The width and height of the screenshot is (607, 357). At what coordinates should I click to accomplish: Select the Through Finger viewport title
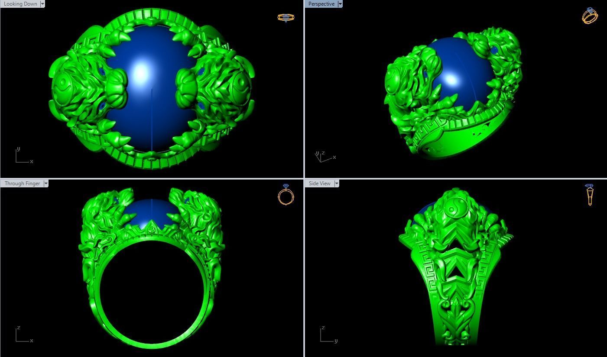pyautogui.click(x=22, y=183)
